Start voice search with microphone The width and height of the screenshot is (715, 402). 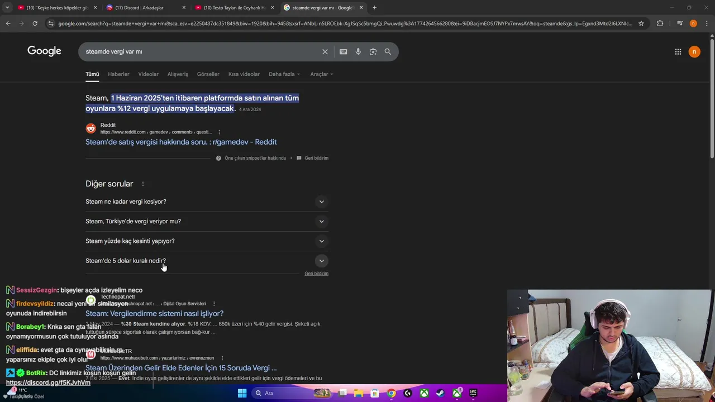358,51
